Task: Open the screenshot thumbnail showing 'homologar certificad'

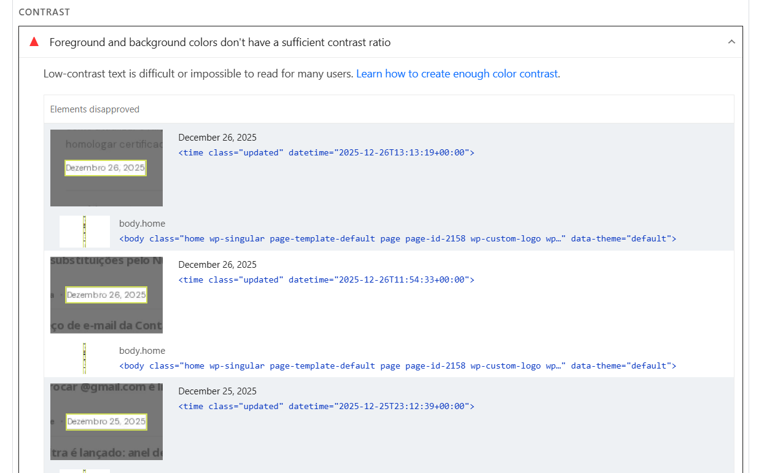Action: click(106, 168)
